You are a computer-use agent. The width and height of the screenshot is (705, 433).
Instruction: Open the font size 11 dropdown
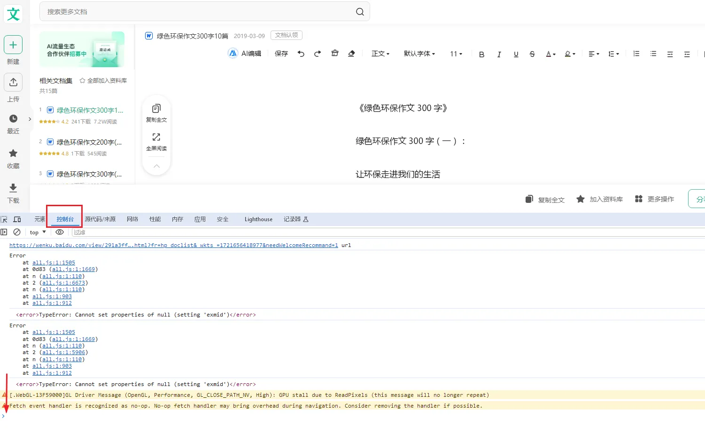[x=456, y=54]
